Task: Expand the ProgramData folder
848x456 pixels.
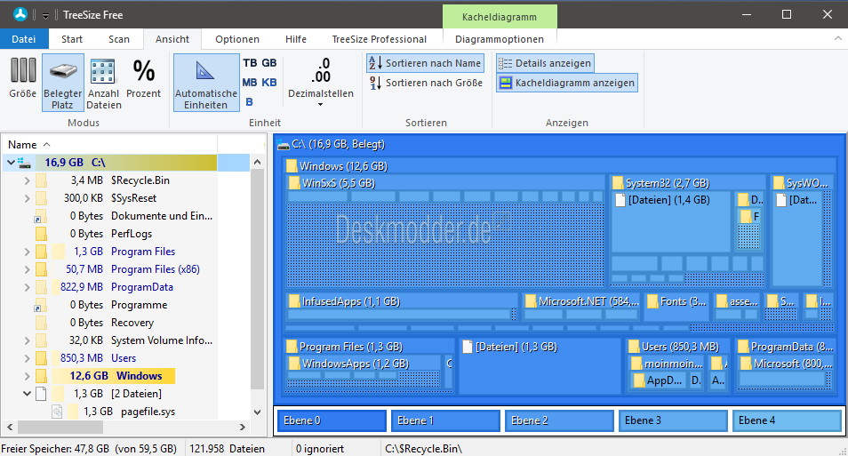Action: point(27,287)
